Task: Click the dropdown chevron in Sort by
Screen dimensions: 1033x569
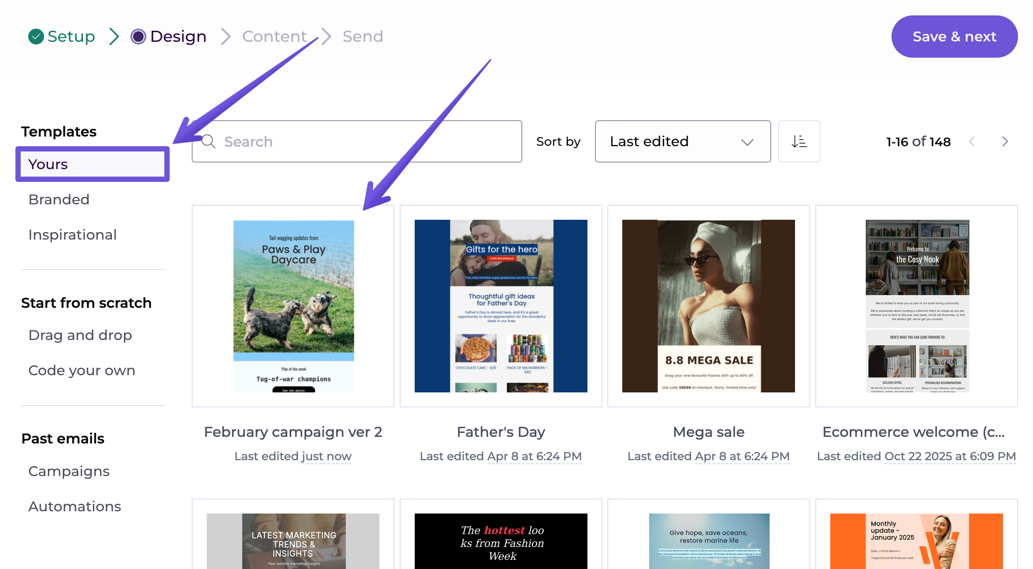Action: [x=747, y=142]
